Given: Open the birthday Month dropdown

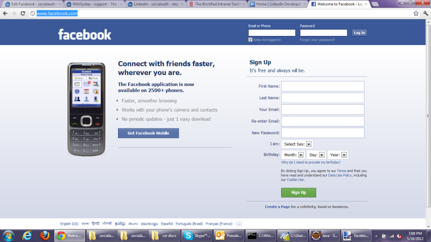Looking at the screenshot, I should 293,154.
